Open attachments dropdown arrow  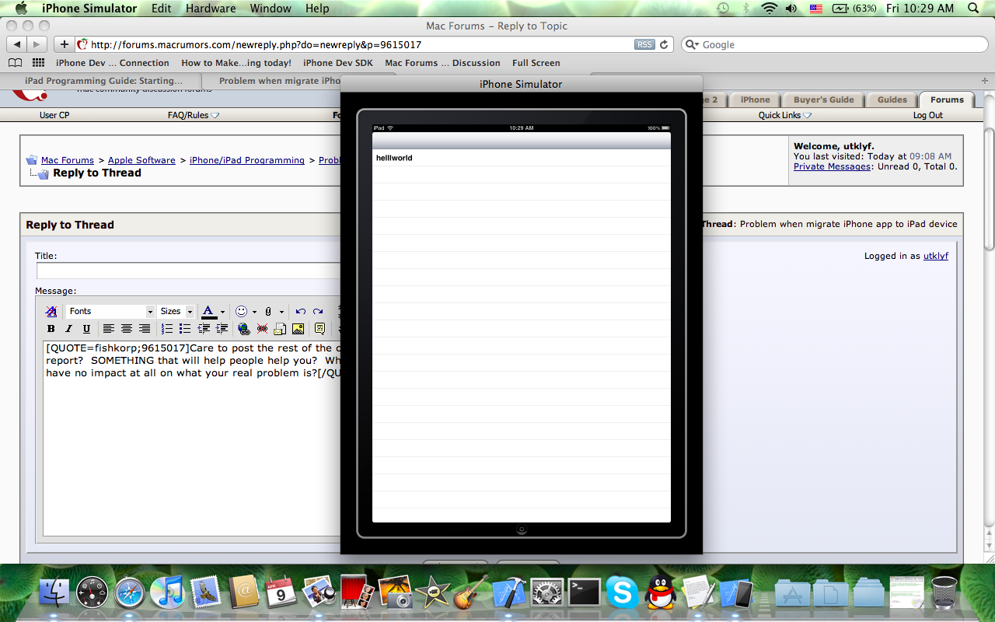(x=281, y=312)
